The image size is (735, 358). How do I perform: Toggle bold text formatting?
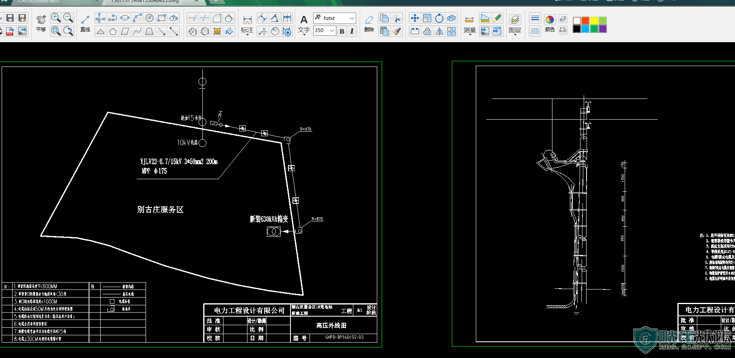[342, 31]
